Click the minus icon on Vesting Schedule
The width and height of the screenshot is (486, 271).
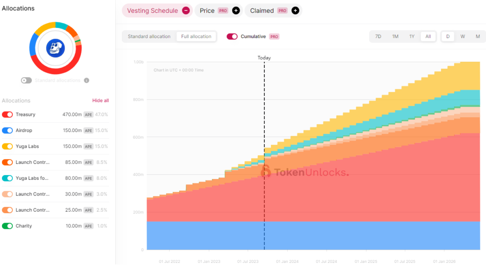coord(186,10)
